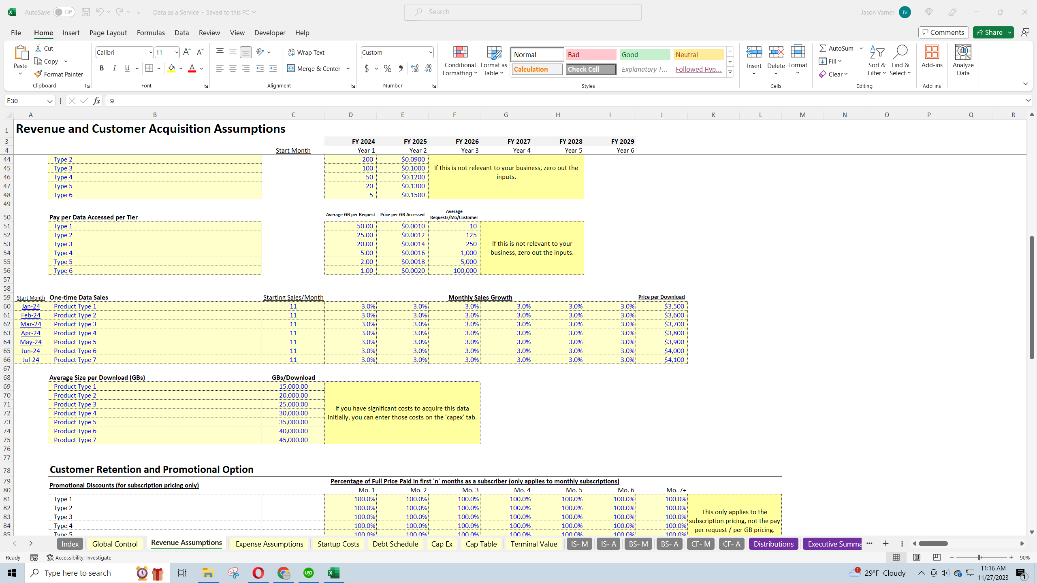Image resolution: width=1037 pixels, height=583 pixels.
Task: Expand the Fill Color dropdown arrow
Action: point(181,68)
